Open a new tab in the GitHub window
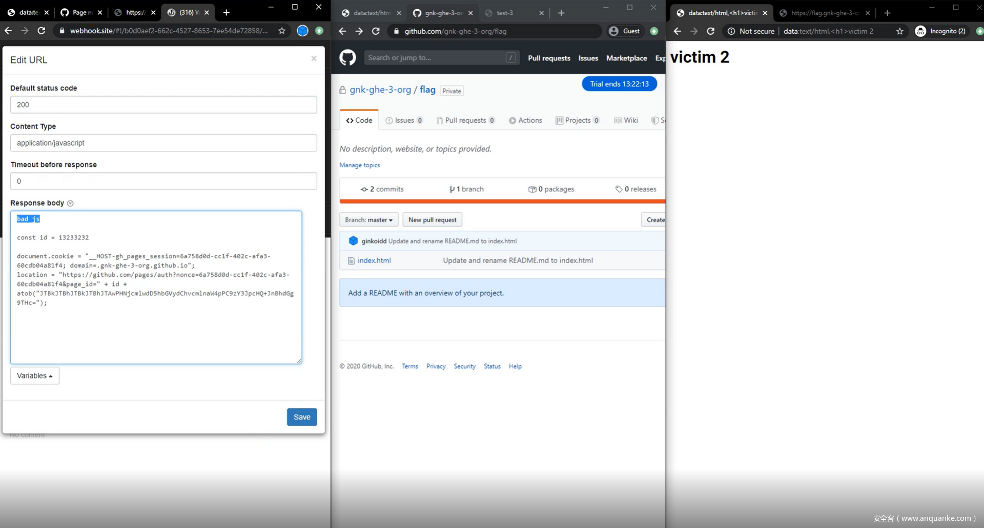This screenshot has width=984, height=528. tap(561, 13)
